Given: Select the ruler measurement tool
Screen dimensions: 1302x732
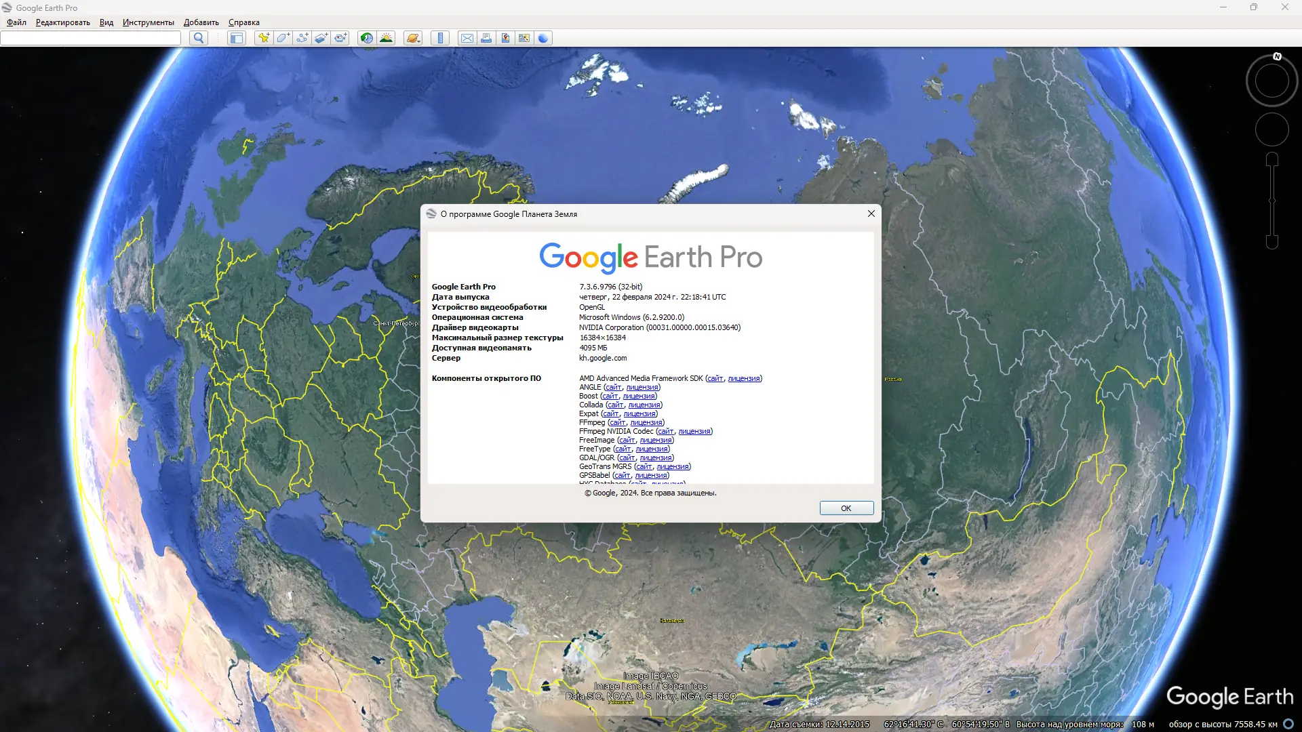Looking at the screenshot, I should pyautogui.click(x=440, y=38).
